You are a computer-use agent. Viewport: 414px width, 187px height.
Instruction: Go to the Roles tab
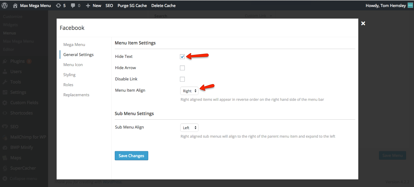(x=68, y=85)
